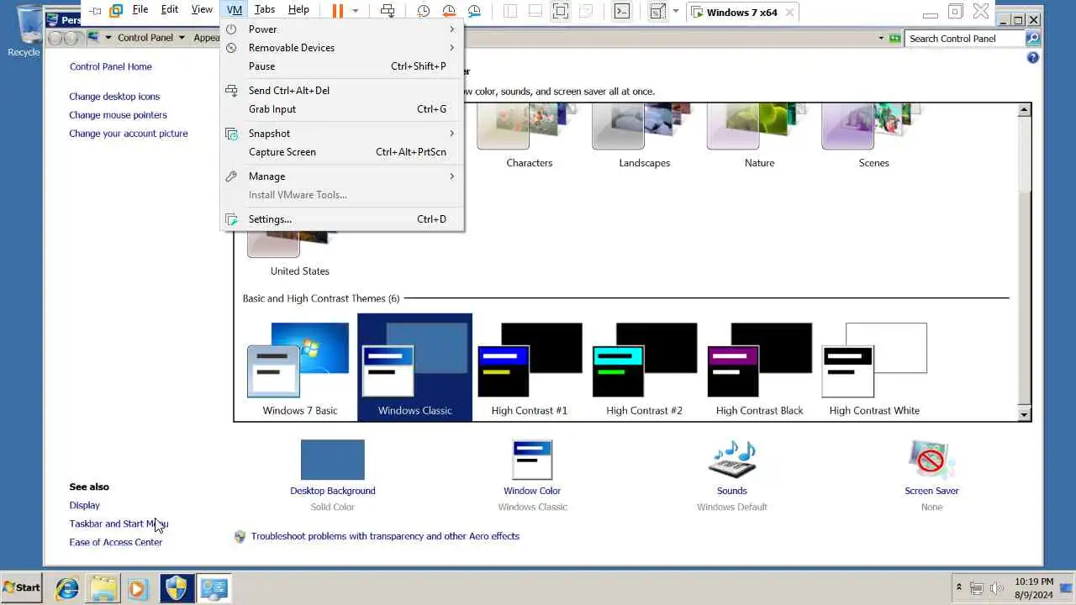Click the stretch guest display icon
Image resolution: width=1076 pixels, height=605 pixels.
point(657,11)
